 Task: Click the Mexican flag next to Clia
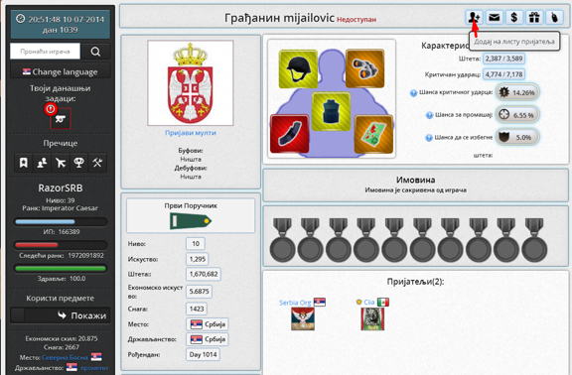tap(383, 303)
